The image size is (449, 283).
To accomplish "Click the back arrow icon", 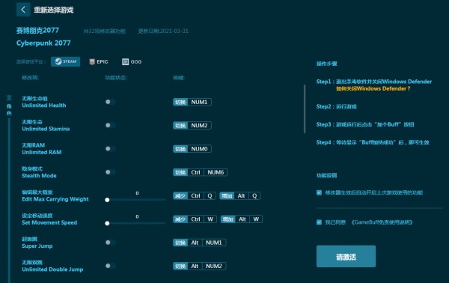I will click(x=23, y=10).
